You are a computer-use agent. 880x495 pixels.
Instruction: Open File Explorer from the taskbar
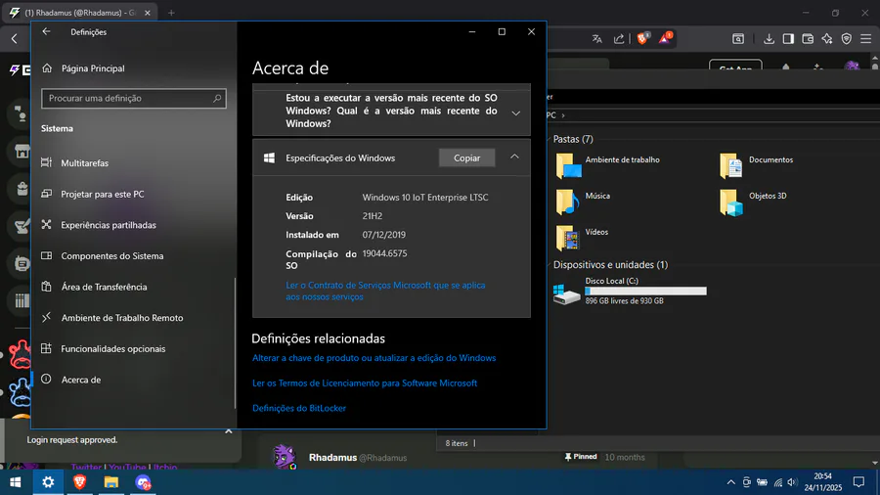111,482
